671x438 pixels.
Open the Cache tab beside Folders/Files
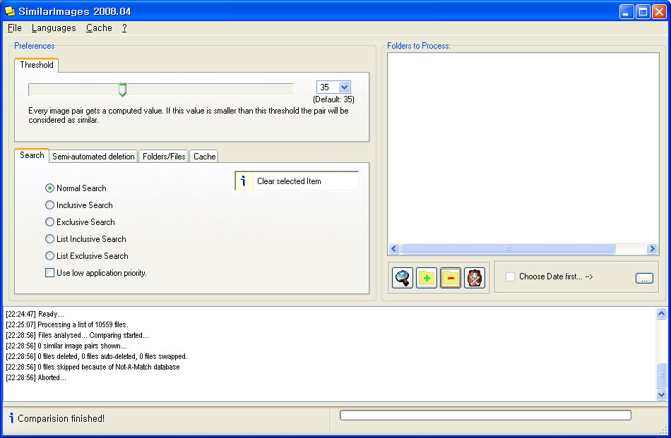tap(204, 157)
